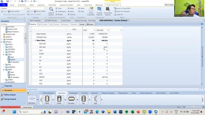Click the Search Aspen box
205x115 pixels.
(169, 5)
